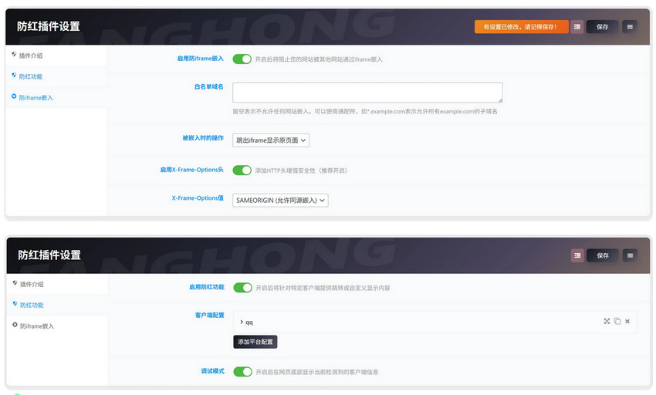Click the blue shield icon beside highlighted 防红功能

pos(15,304)
